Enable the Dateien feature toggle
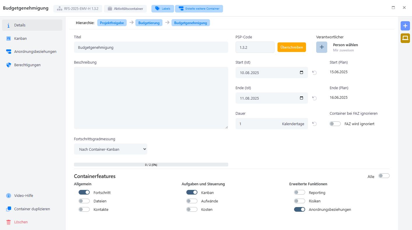412x230 pixels. pyautogui.click(x=84, y=201)
